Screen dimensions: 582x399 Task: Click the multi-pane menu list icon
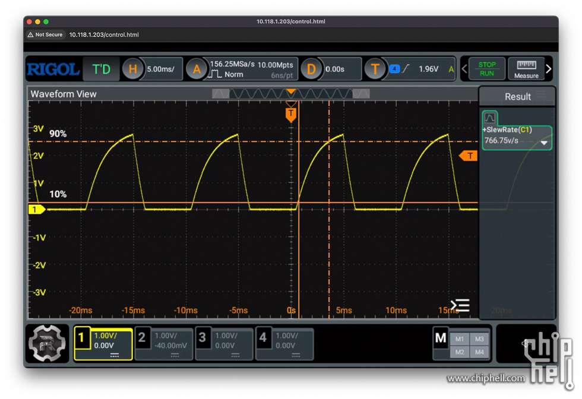pyautogui.click(x=460, y=305)
